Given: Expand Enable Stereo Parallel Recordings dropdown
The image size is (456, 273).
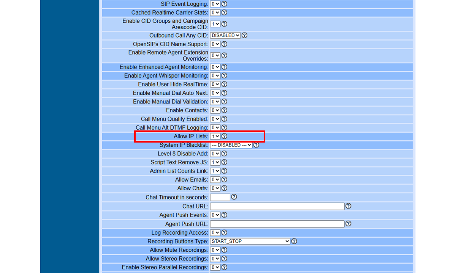Looking at the screenshot, I should pyautogui.click(x=215, y=267).
